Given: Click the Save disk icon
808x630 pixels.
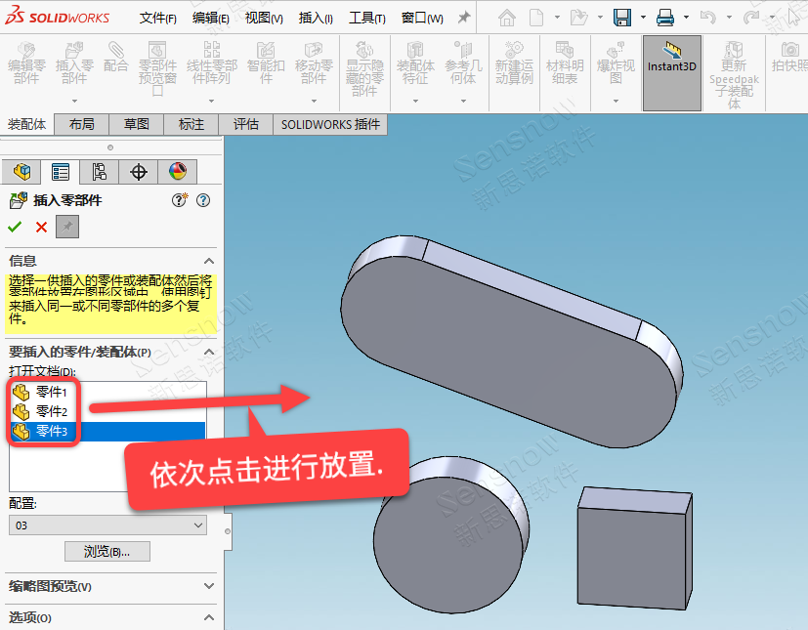Looking at the screenshot, I should [x=621, y=18].
